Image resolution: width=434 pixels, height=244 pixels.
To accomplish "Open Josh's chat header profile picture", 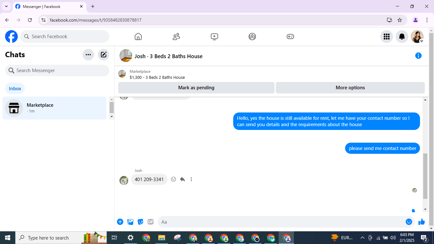I will coord(126,56).
